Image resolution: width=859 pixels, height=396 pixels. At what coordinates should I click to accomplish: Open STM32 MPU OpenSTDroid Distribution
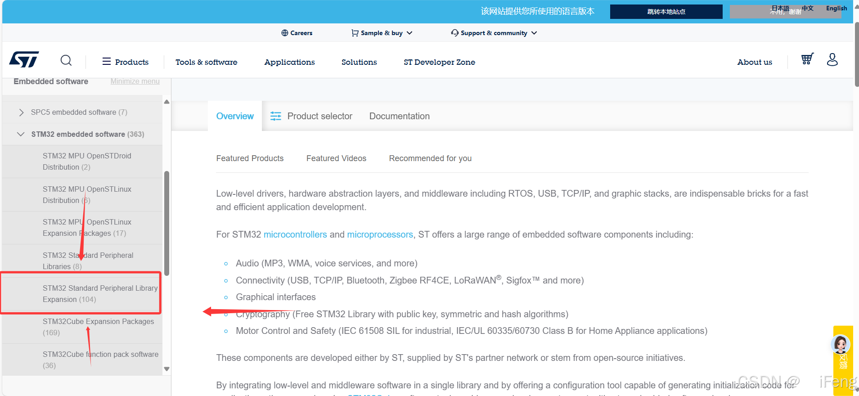pos(82,162)
